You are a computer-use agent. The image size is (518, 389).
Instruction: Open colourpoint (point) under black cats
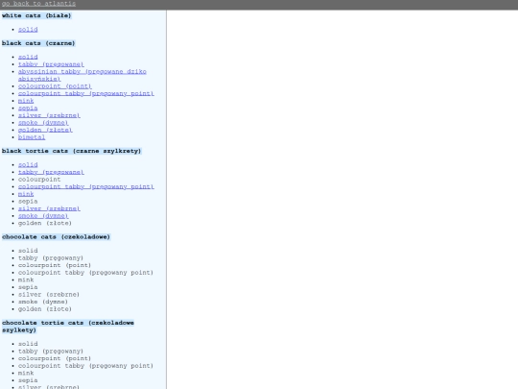[x=55, y=86]
